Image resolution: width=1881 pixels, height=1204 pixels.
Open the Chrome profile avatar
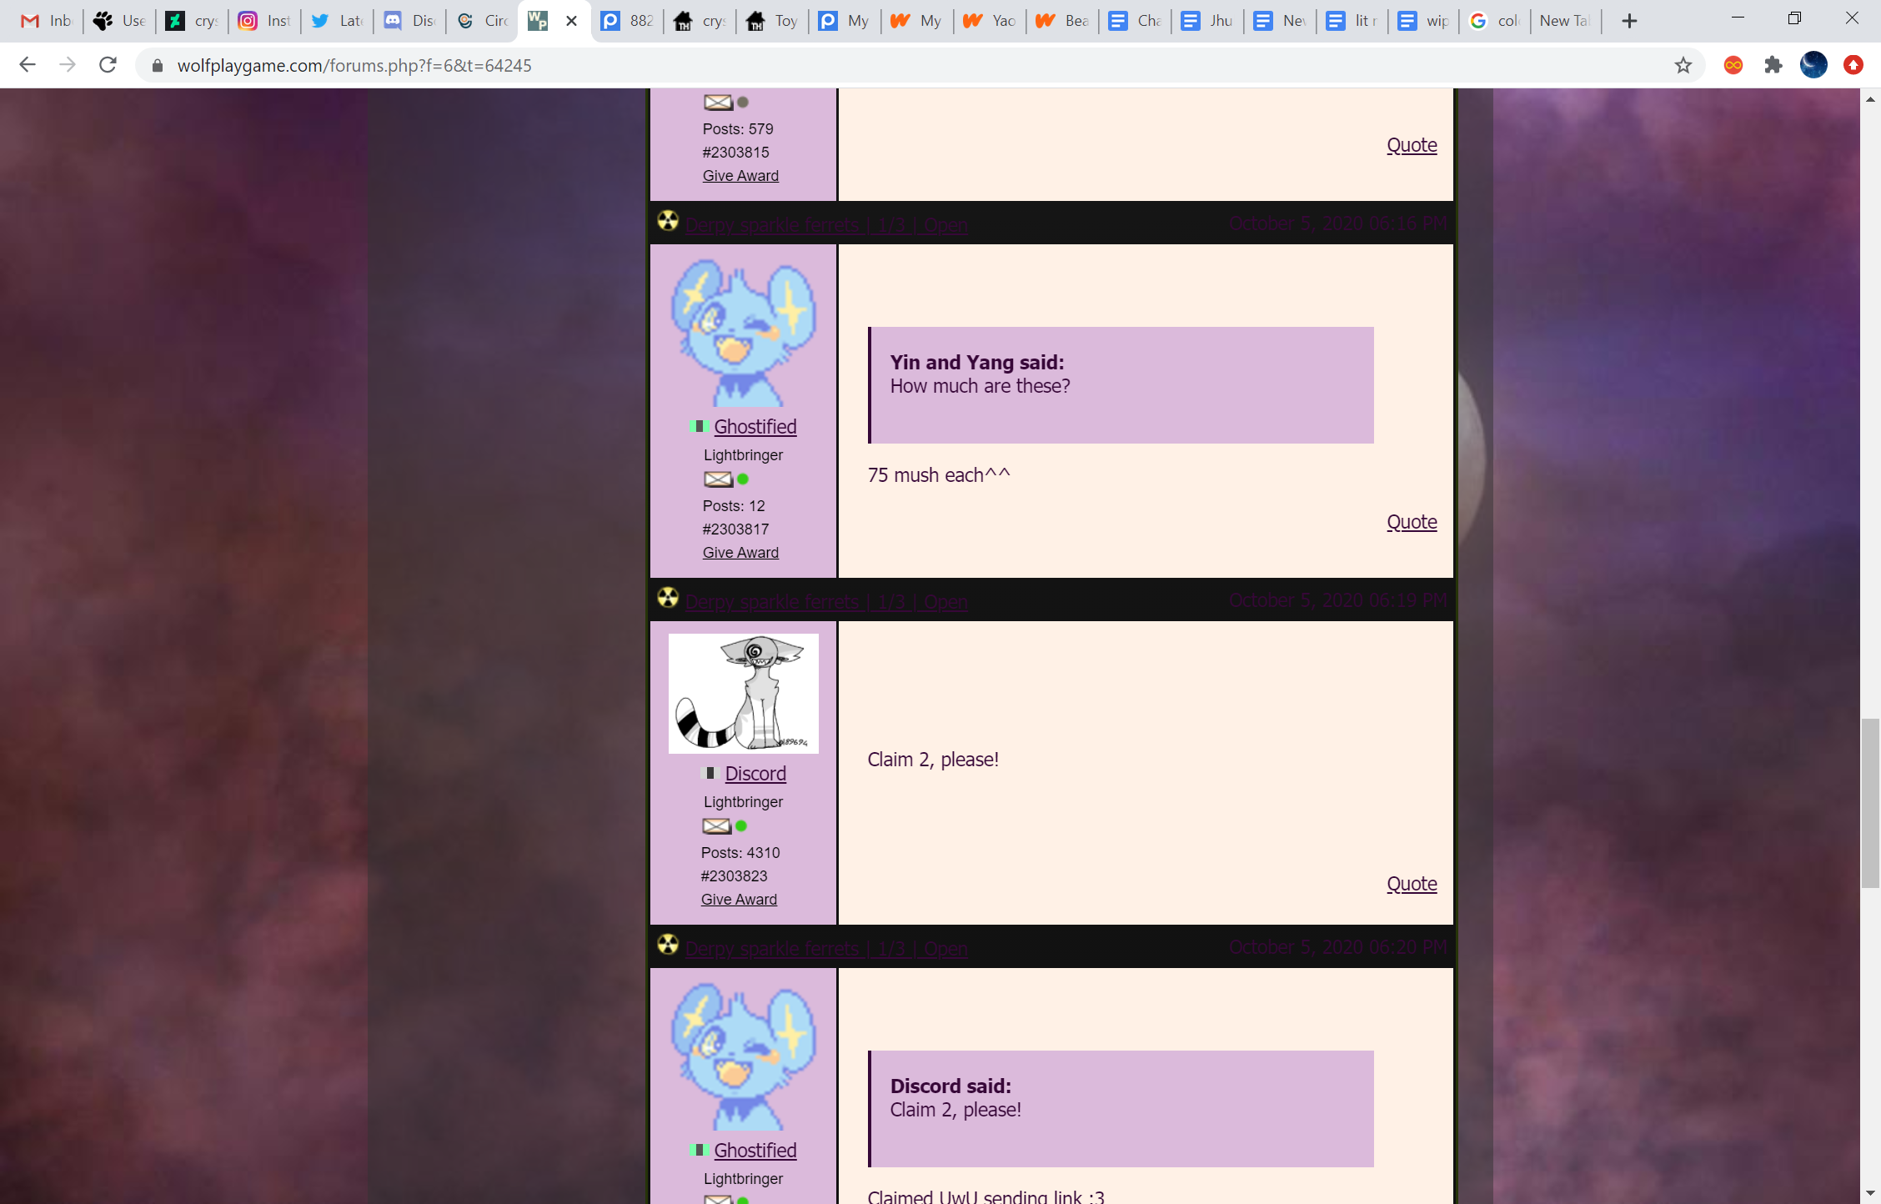[1813, 65]
